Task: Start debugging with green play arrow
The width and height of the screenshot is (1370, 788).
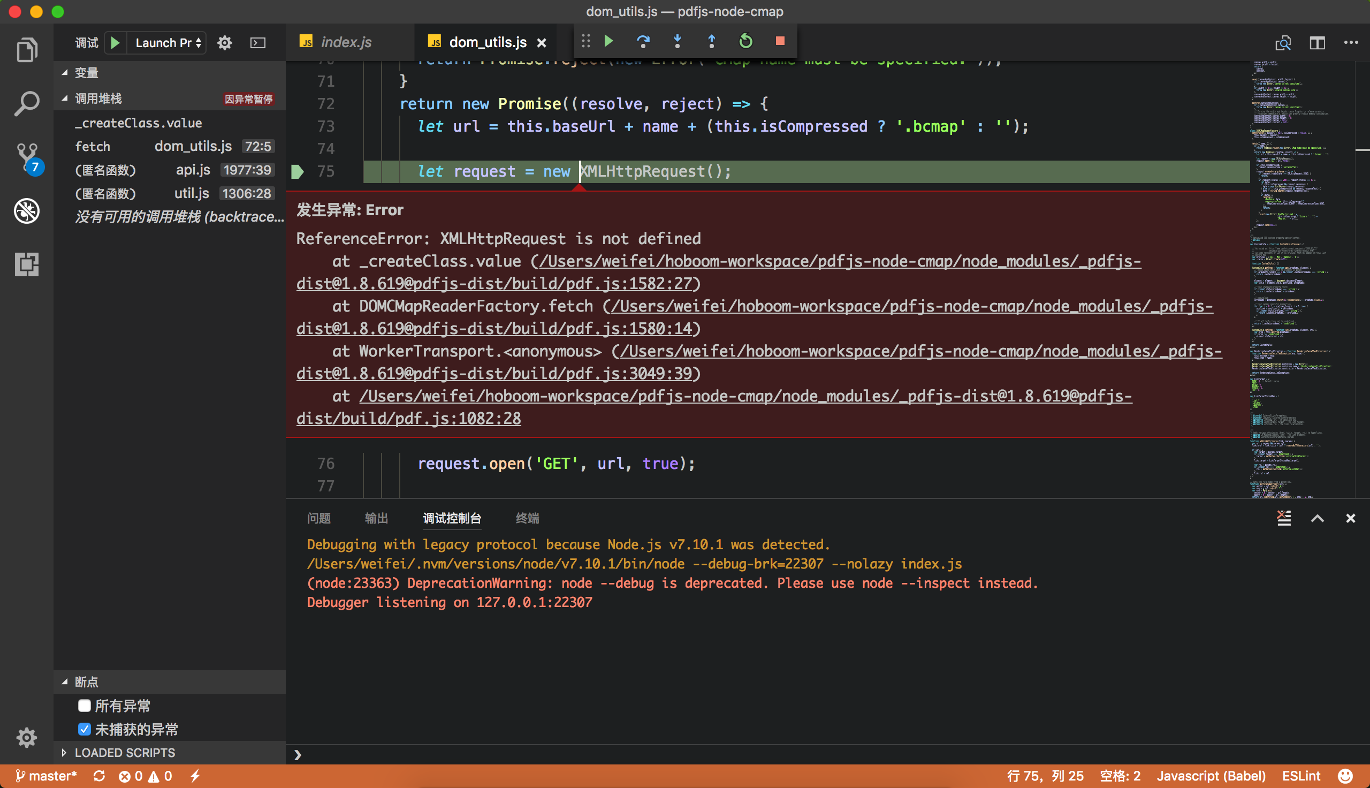Action: click(115, 43)
